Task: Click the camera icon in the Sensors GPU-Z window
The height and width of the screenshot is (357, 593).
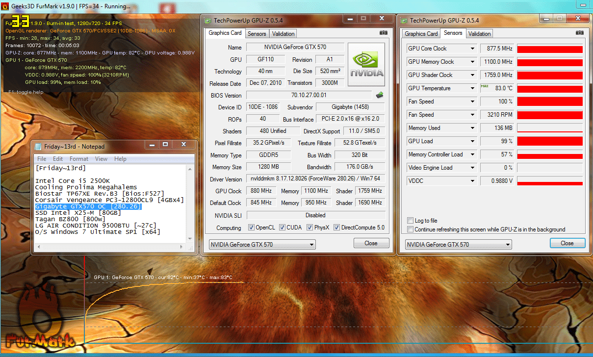Action: pos(580,33)
